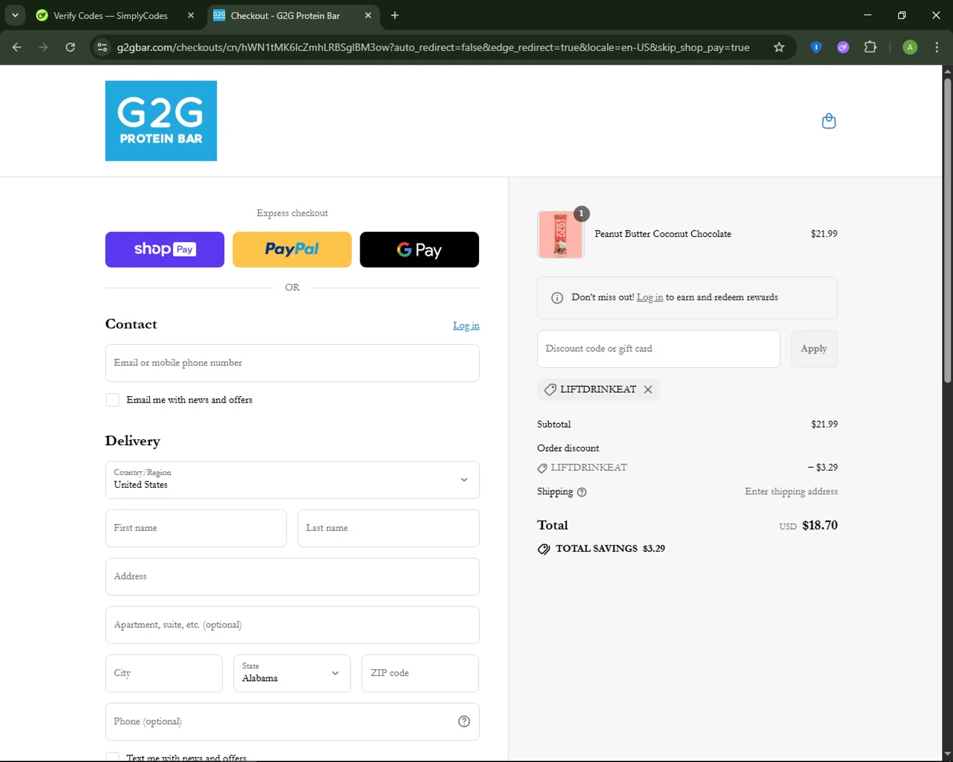The image size is (953, 762).
Task: View site information icon in address bar
Action: coord(102,47)
